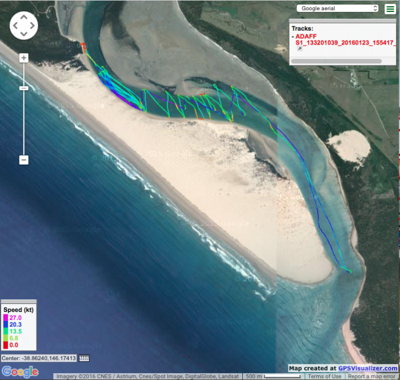Click the zoom-to-track arrow icon under ADAFF
Image resolution: width=400 pixels, height=380 pixels.
click(299, 49)
